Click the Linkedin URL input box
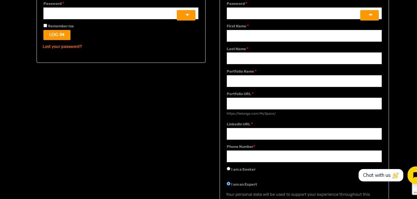Screen dimensions: 417x199 tap(304, 134)
